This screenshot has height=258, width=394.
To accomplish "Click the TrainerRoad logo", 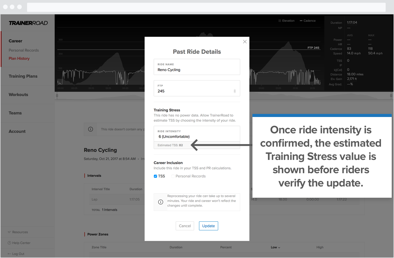I will [x=28, y=23].
